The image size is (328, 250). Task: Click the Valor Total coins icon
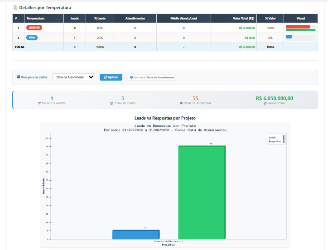pos(265,103)
